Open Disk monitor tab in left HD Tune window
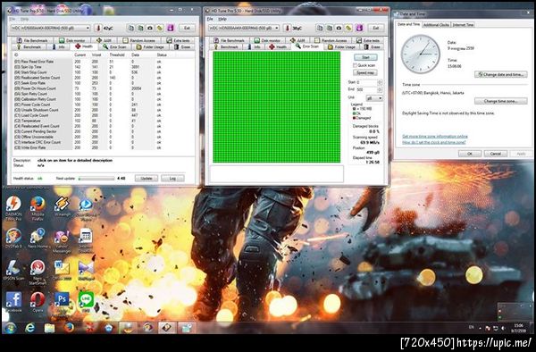This screenshot has height=352, width=536. 72,40
